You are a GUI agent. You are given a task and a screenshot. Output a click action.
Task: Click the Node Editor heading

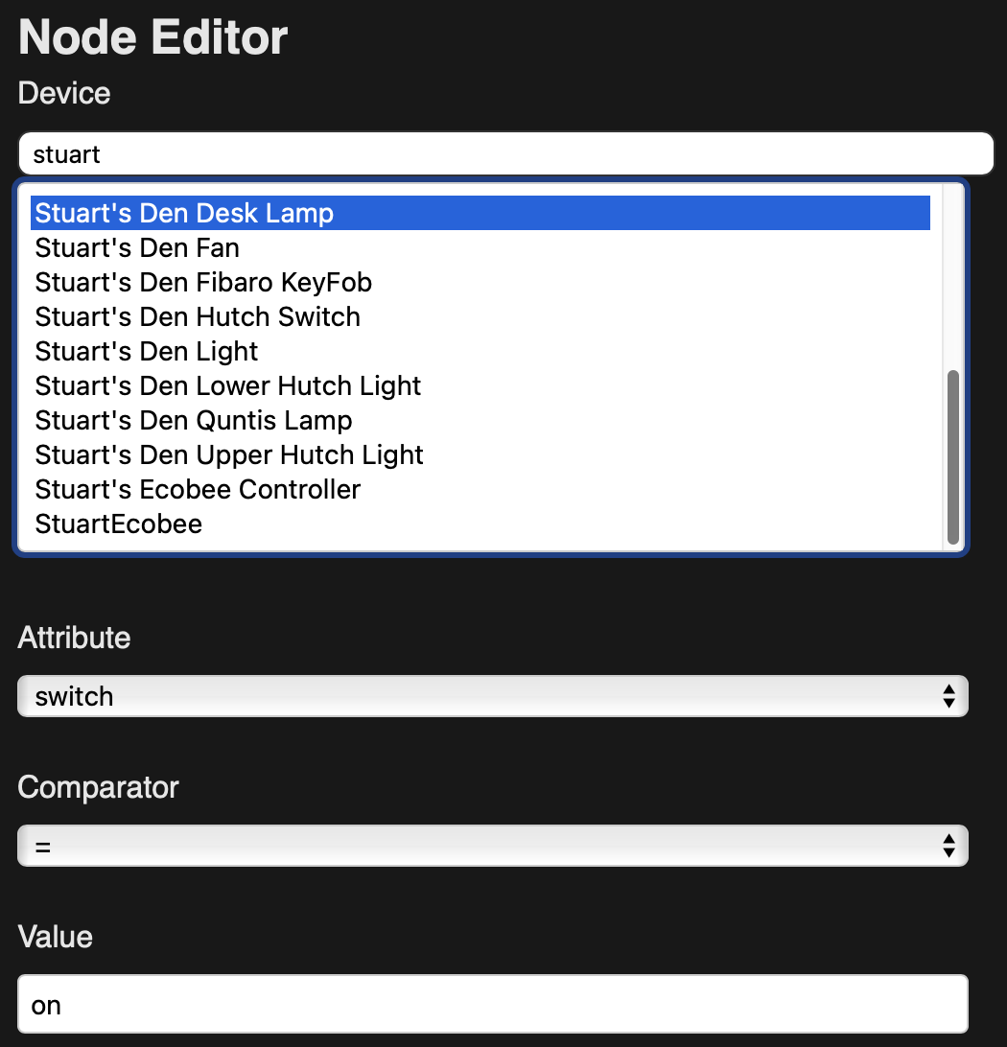point(153,38)
